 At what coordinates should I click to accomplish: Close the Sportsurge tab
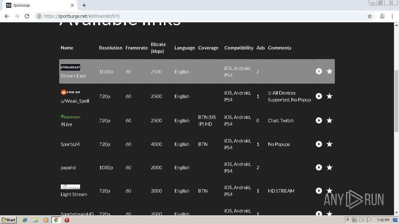pos(72,5)
